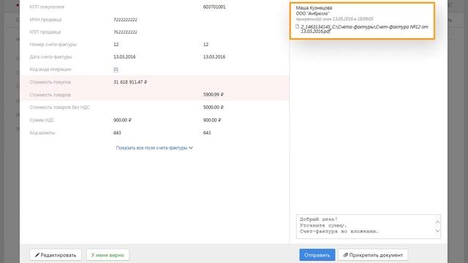Select buyer KPP 603701001
This screenshot has height=263, width=468.
(x=214, y=7)
